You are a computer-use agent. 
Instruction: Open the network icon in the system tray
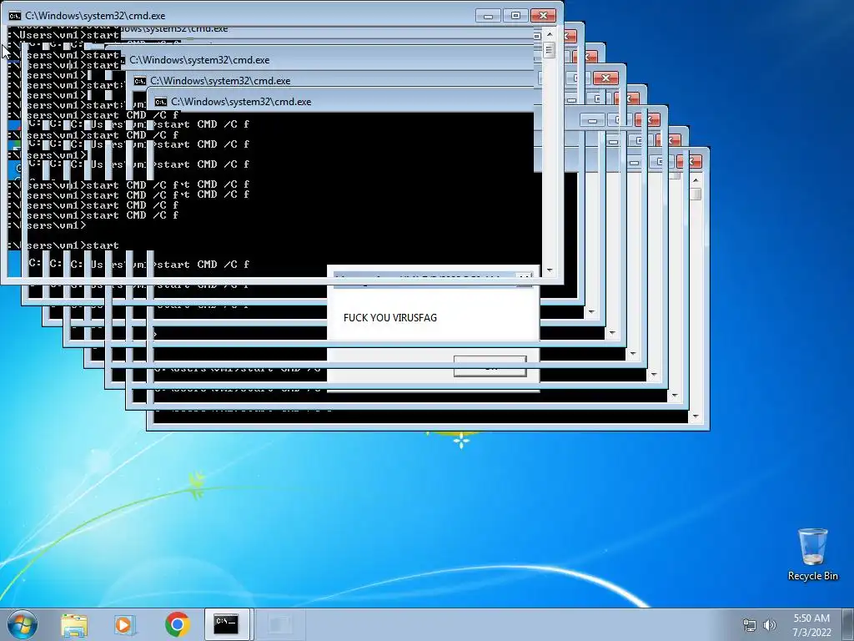tap(750, 625)
